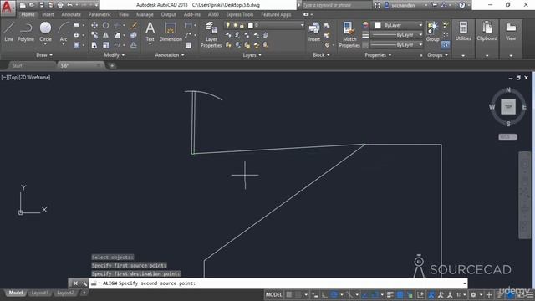Viewport: 535px width, 301px height.
Task: Switch to the Insert ribbon tab
Action: coord(48,14)
